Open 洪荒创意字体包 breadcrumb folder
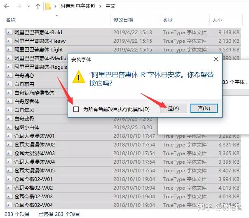The width and height of the screenshot is (249, 218). tap(78, 6)
